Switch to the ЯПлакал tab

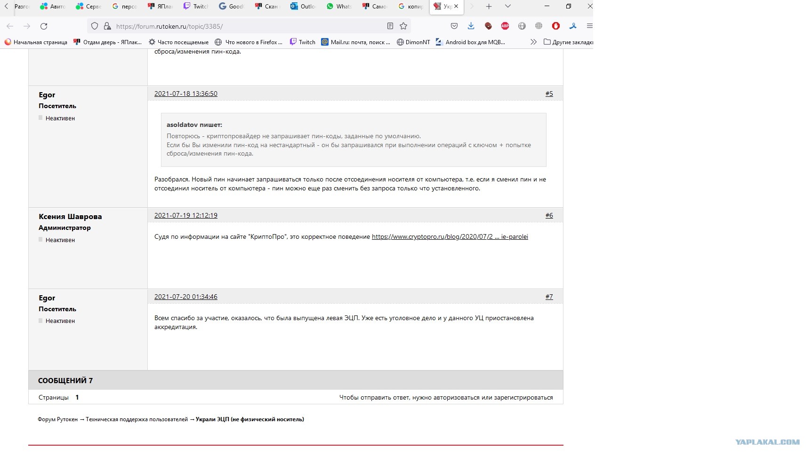tap(161, 7)
